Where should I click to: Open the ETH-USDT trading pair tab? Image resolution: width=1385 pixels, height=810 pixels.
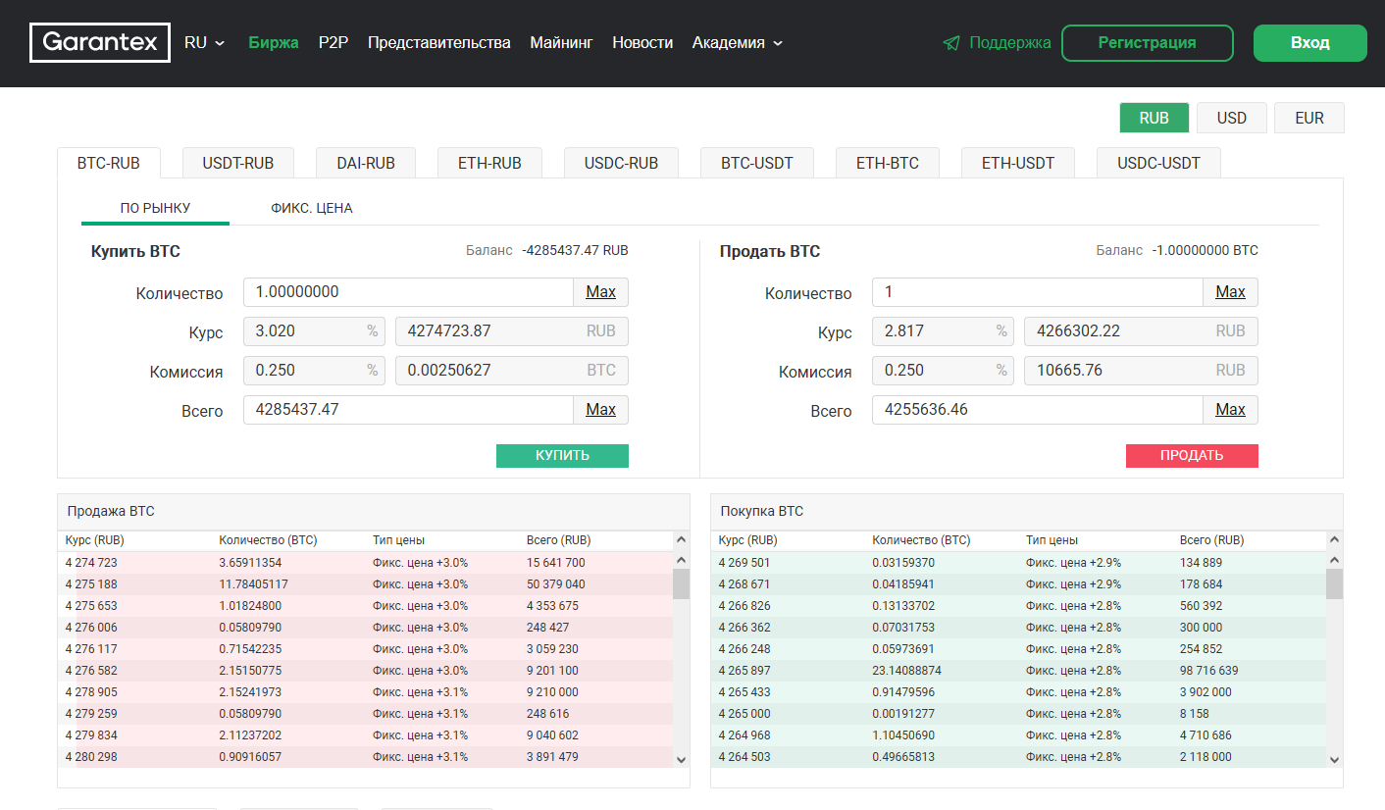click(1017, 163)
